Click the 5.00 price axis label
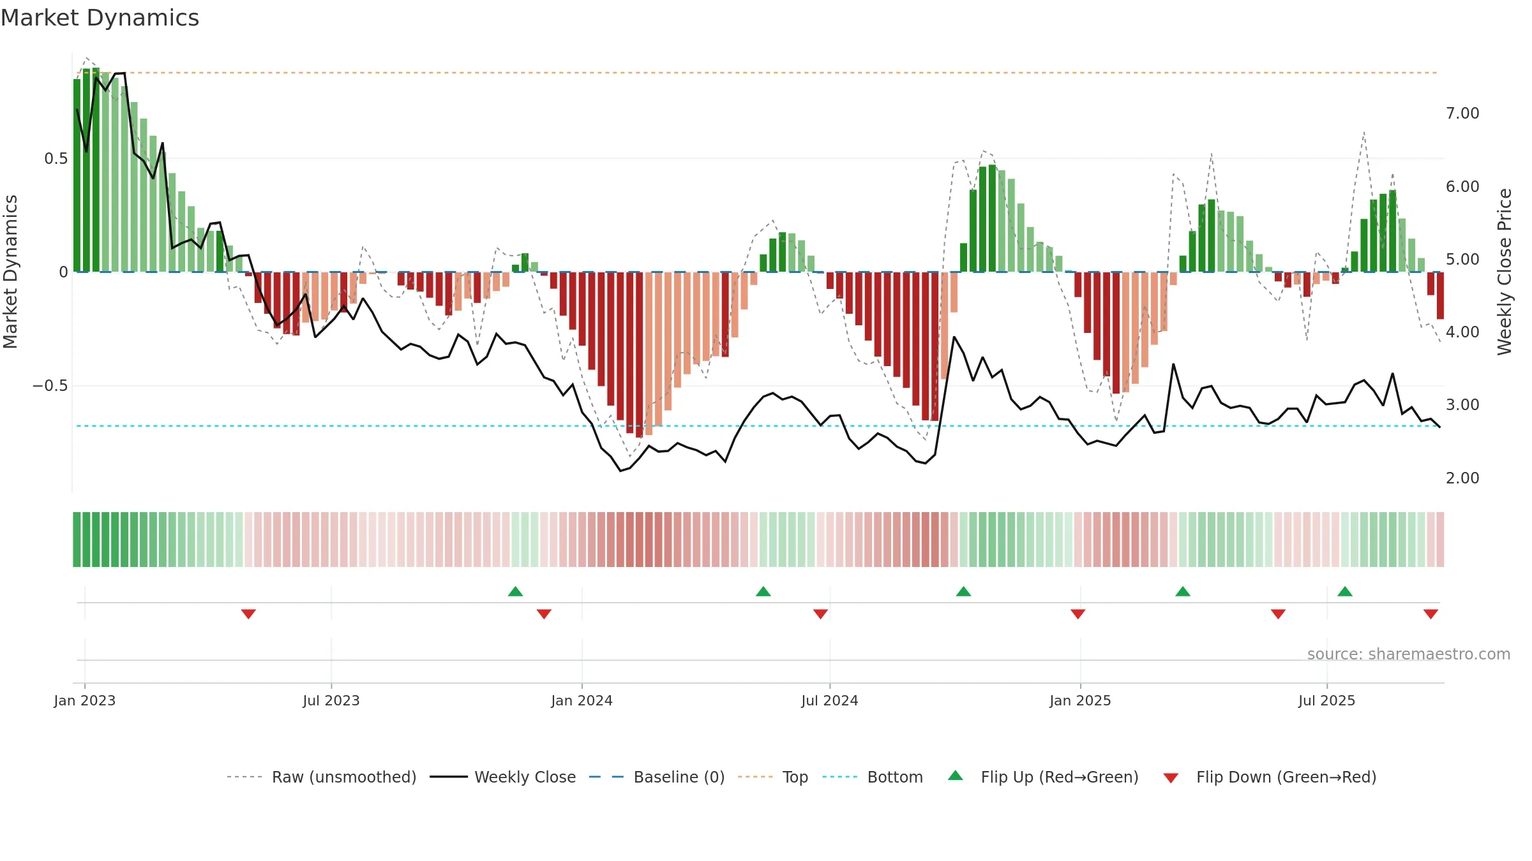Viewport: 1532px width, 861px height. [1462, 259]
